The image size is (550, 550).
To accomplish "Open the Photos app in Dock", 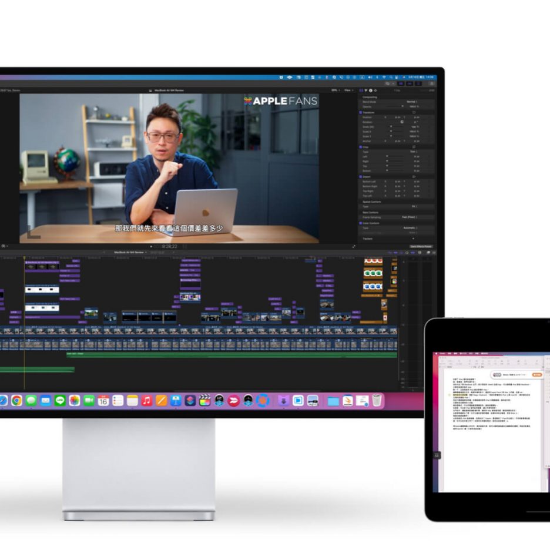I will click(x=74, y=401).
